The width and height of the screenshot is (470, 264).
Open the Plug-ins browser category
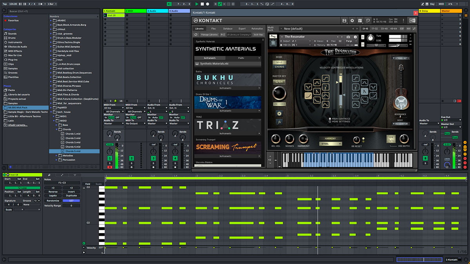[x=13, y=59]
